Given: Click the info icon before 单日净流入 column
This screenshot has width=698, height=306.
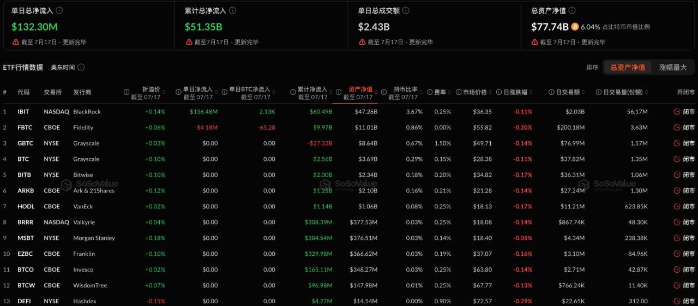Looking at the screenshot, I should click(x=178, y=92).
